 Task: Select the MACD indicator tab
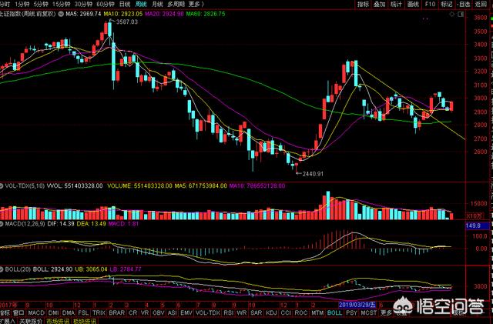pos(36,313)
